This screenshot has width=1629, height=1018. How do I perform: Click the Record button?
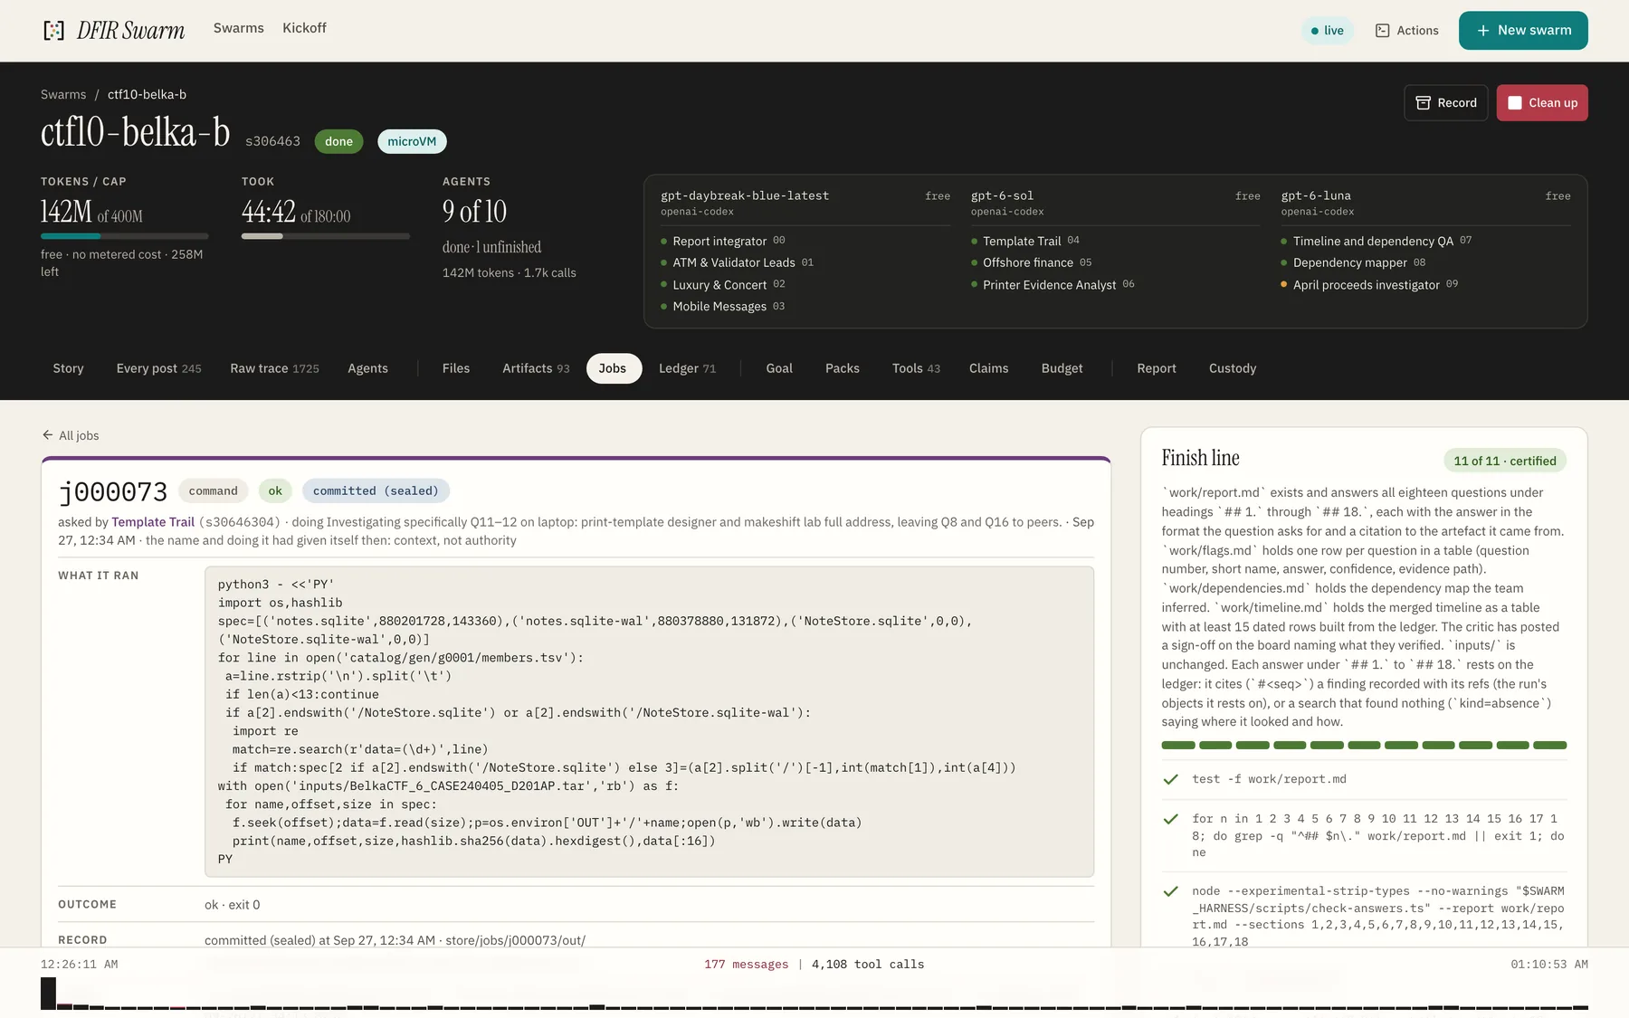1446,103
